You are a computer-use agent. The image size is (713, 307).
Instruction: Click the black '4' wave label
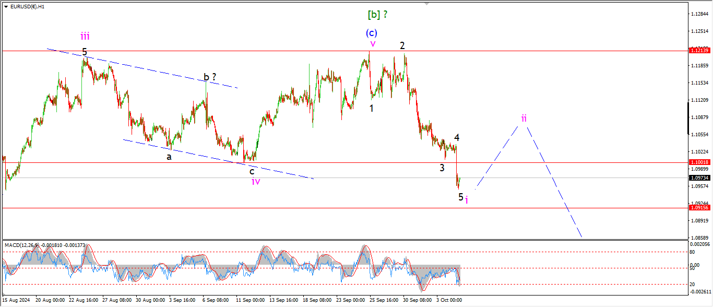pyautogui.click(x=457, y=138)
